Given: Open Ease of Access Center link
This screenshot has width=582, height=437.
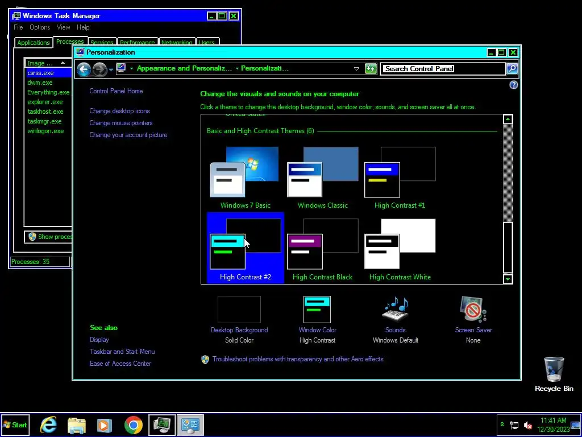Looking at the screenshot, I should click(120, 364).
